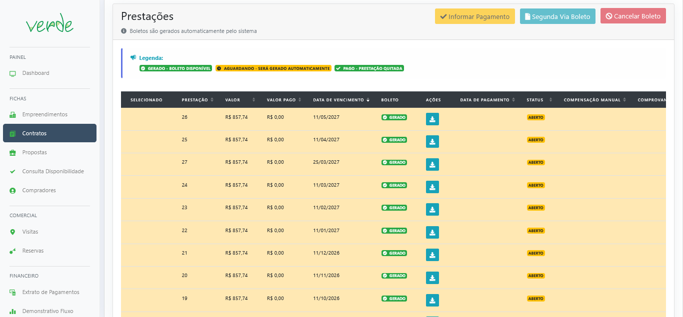Request a Segunda Via Boleto
Image resolution: width=683 pixels, height=317 pixels.
557,16
